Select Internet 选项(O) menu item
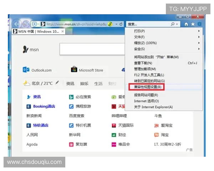This screenshot has width=214, height=171. pos(164,101)
